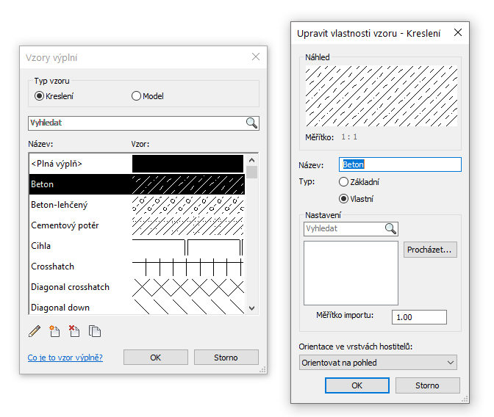This screenshot has width=494, height=417.
Task: Click the Měřítko importu input field
Action: [x=419, y=317]
